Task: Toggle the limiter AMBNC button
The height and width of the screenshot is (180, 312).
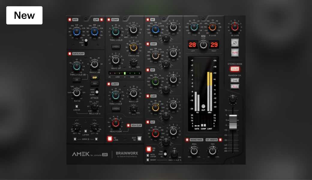Action: (116, 109)
